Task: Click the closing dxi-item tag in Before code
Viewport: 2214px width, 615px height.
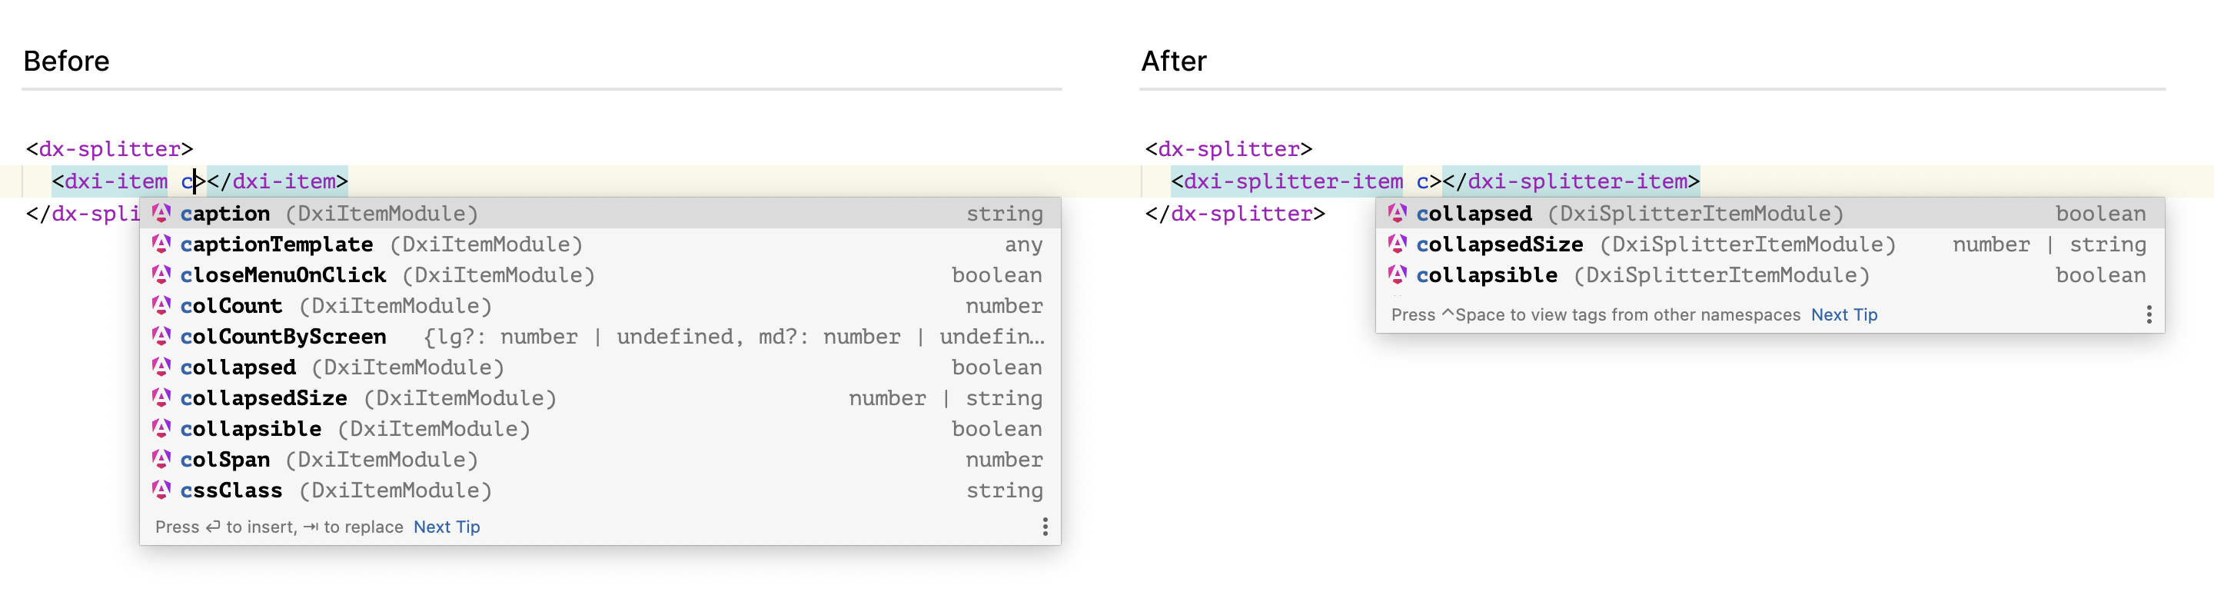Action: point(278,181)
